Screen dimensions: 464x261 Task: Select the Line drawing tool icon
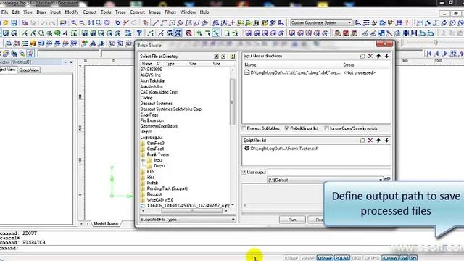[156, 22]
